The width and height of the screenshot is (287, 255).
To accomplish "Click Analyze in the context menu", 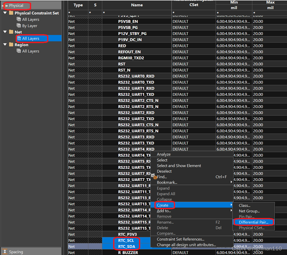I will (x=164, y=154).
